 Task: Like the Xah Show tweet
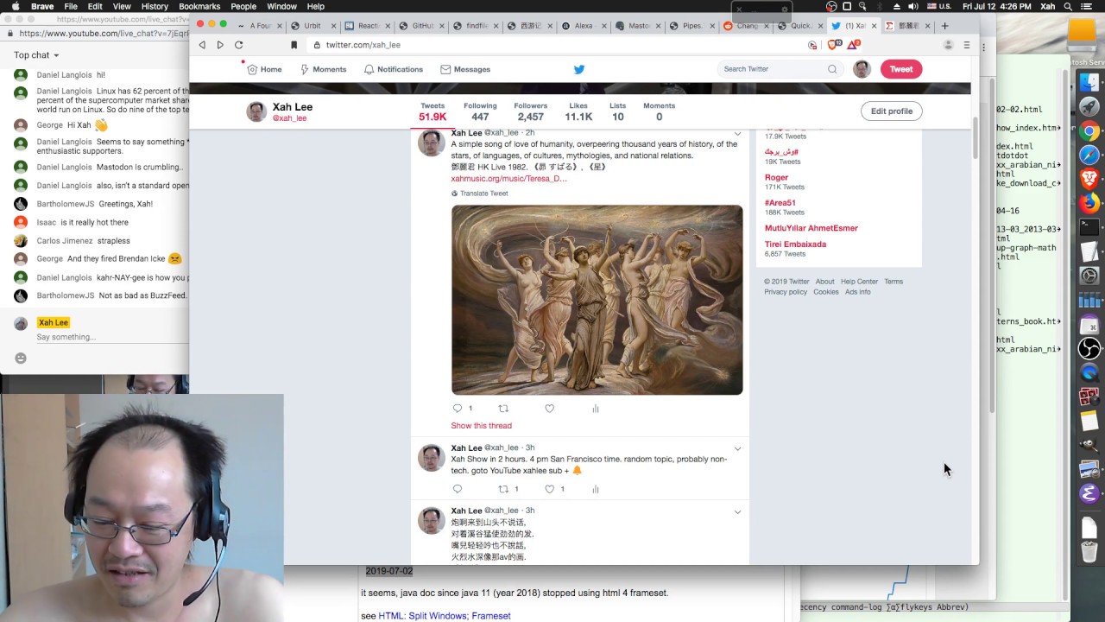[549, 489]
